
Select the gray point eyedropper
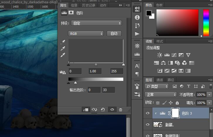coord(63,48)
